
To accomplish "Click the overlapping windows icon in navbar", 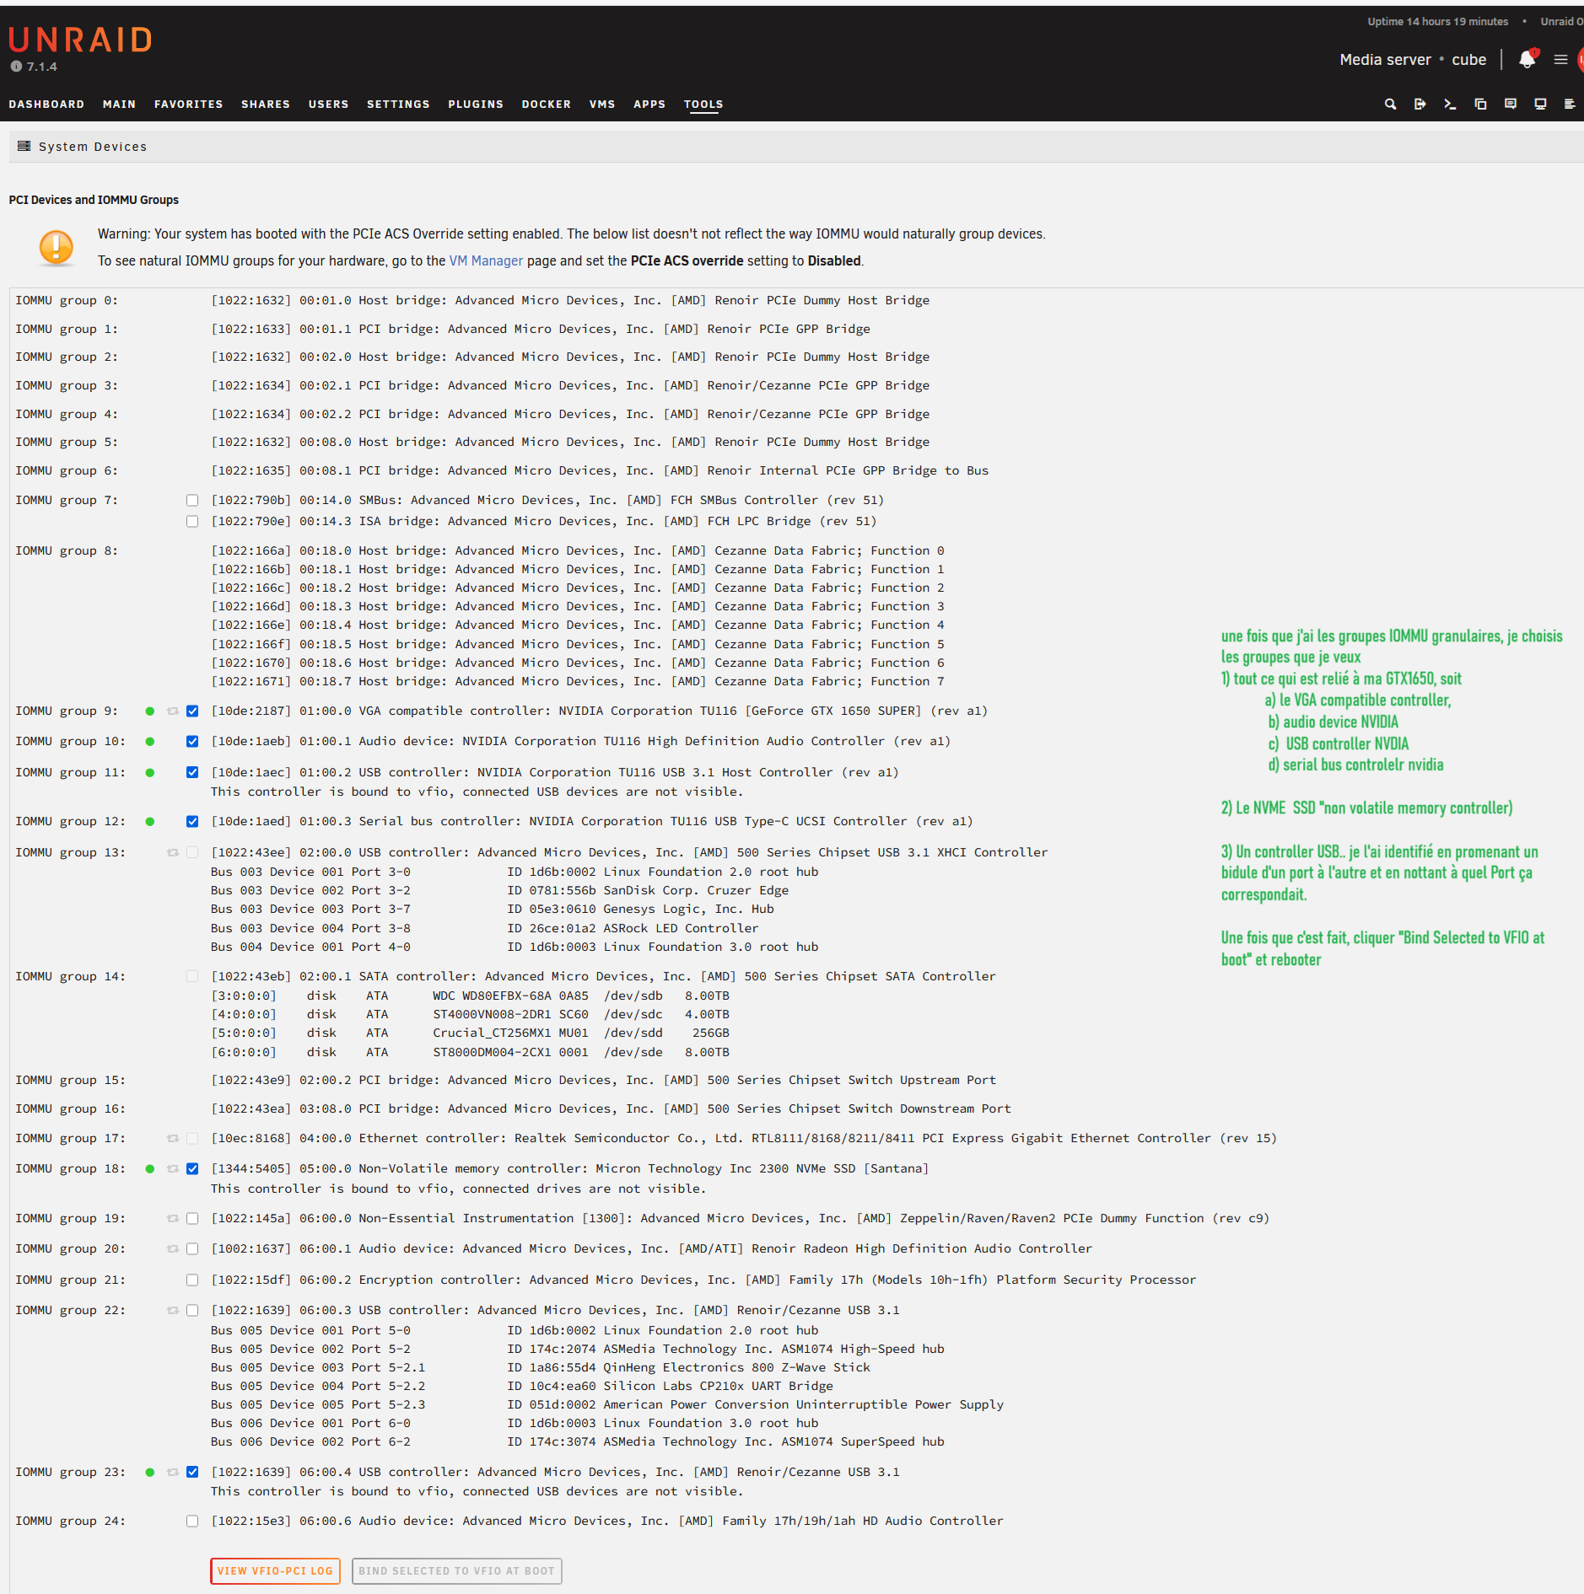I will 1480,104.
